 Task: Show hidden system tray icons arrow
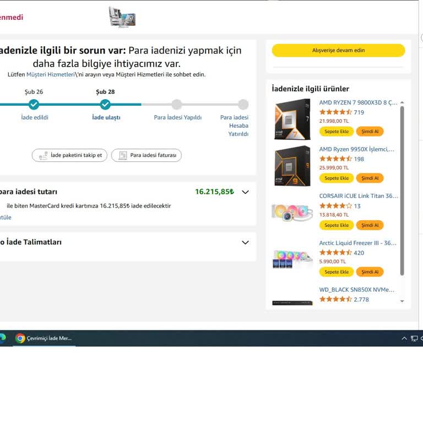[404, 338]
